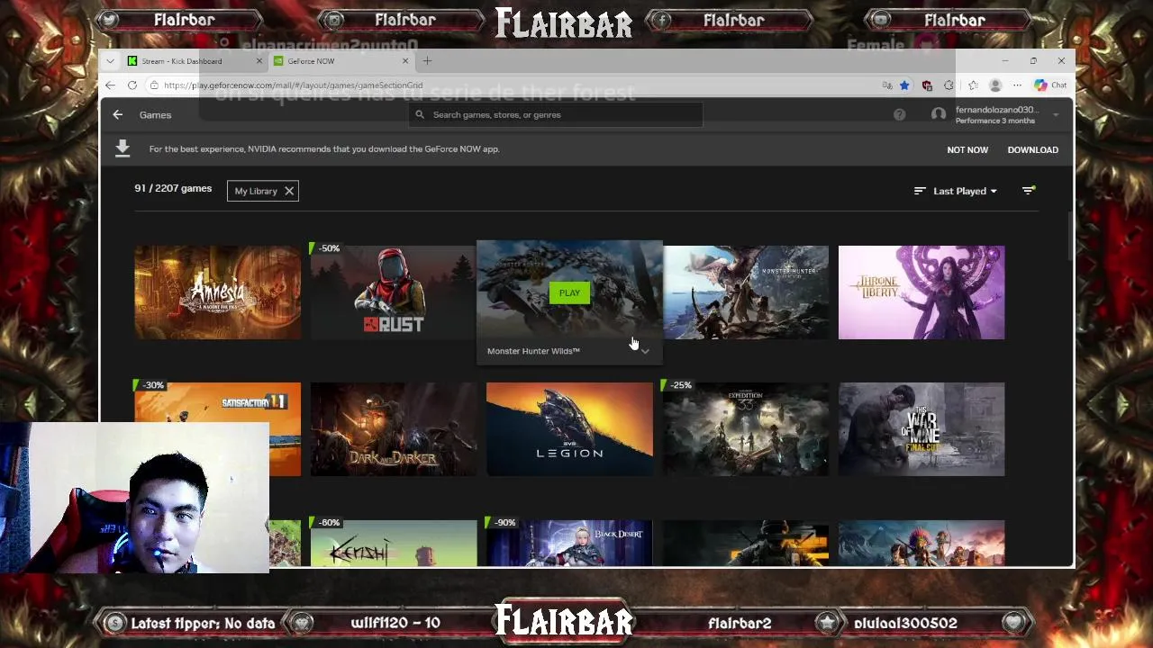Screen dimensions: 1153x648
Task: Click the YouTube Flairbar overlay icon
Action: tap(881, 20)
